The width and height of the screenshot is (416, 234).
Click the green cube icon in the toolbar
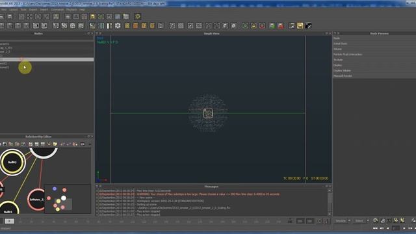tap(272, 26)
